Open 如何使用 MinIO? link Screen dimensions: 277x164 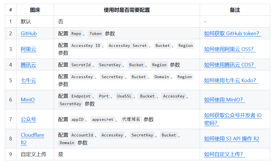coord(224,100)
